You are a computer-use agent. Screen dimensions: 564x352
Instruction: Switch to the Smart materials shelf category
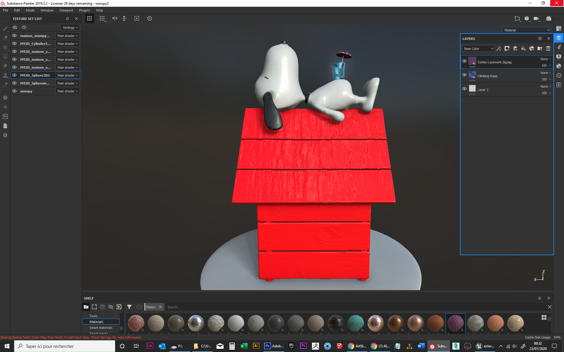pos(101,328)
